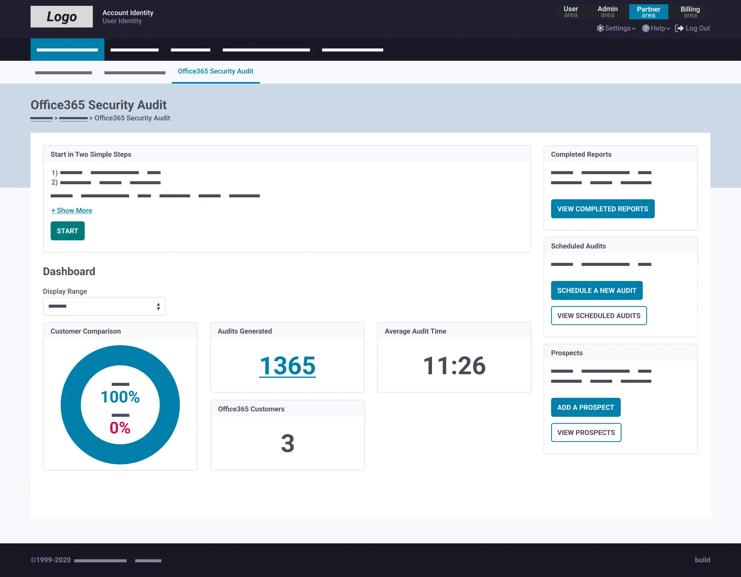The width and height of the screenshot is (741, 577).
Task: Select the Office365 Security Audit sub-tab
Action: [216, 72]
